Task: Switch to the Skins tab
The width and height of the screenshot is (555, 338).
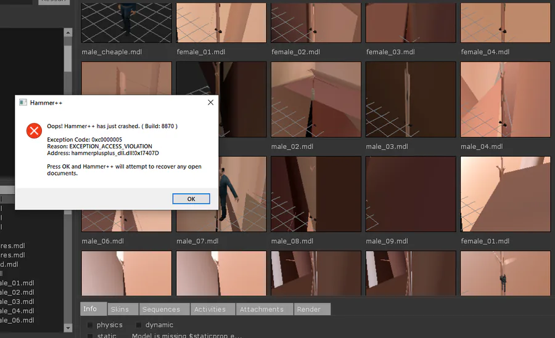Action: pos(123,309)
